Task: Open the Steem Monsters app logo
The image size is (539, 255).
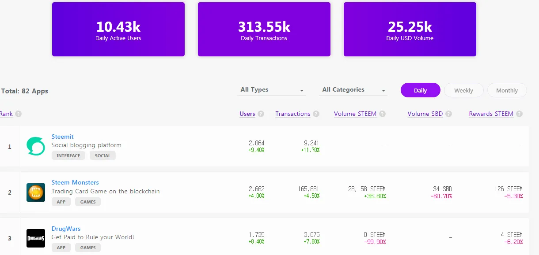Action: point(36,192)
